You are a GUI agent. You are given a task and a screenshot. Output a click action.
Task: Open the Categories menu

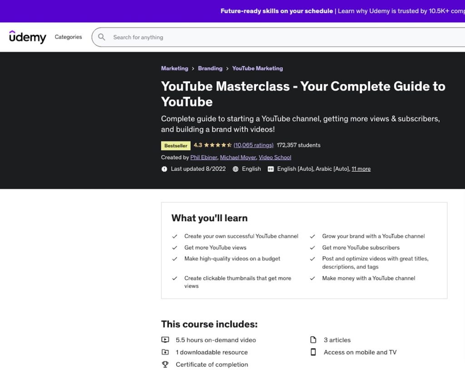(x=68, y=37)
